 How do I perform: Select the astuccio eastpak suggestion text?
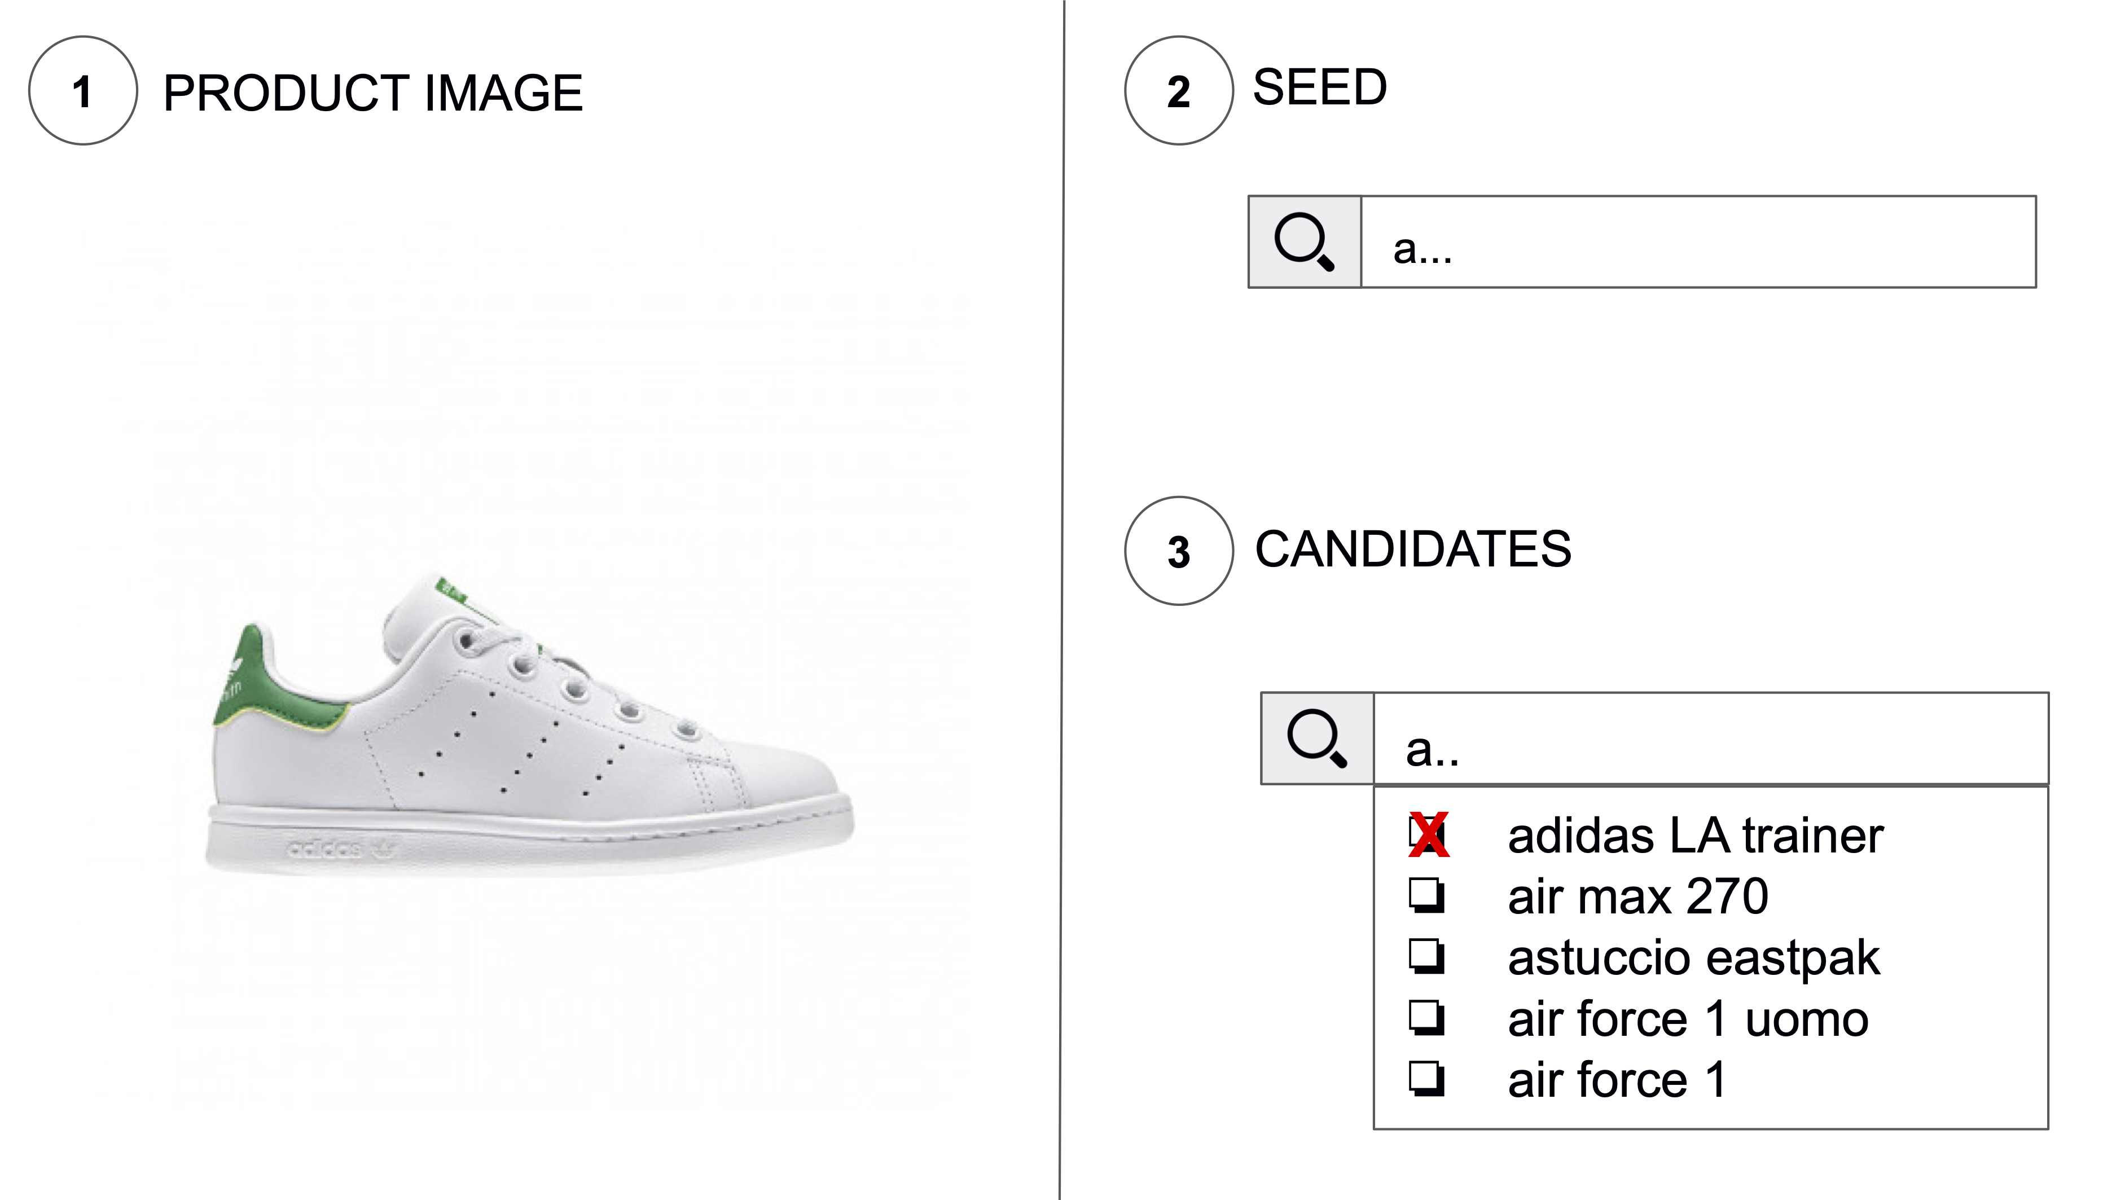coord(1693,957)
